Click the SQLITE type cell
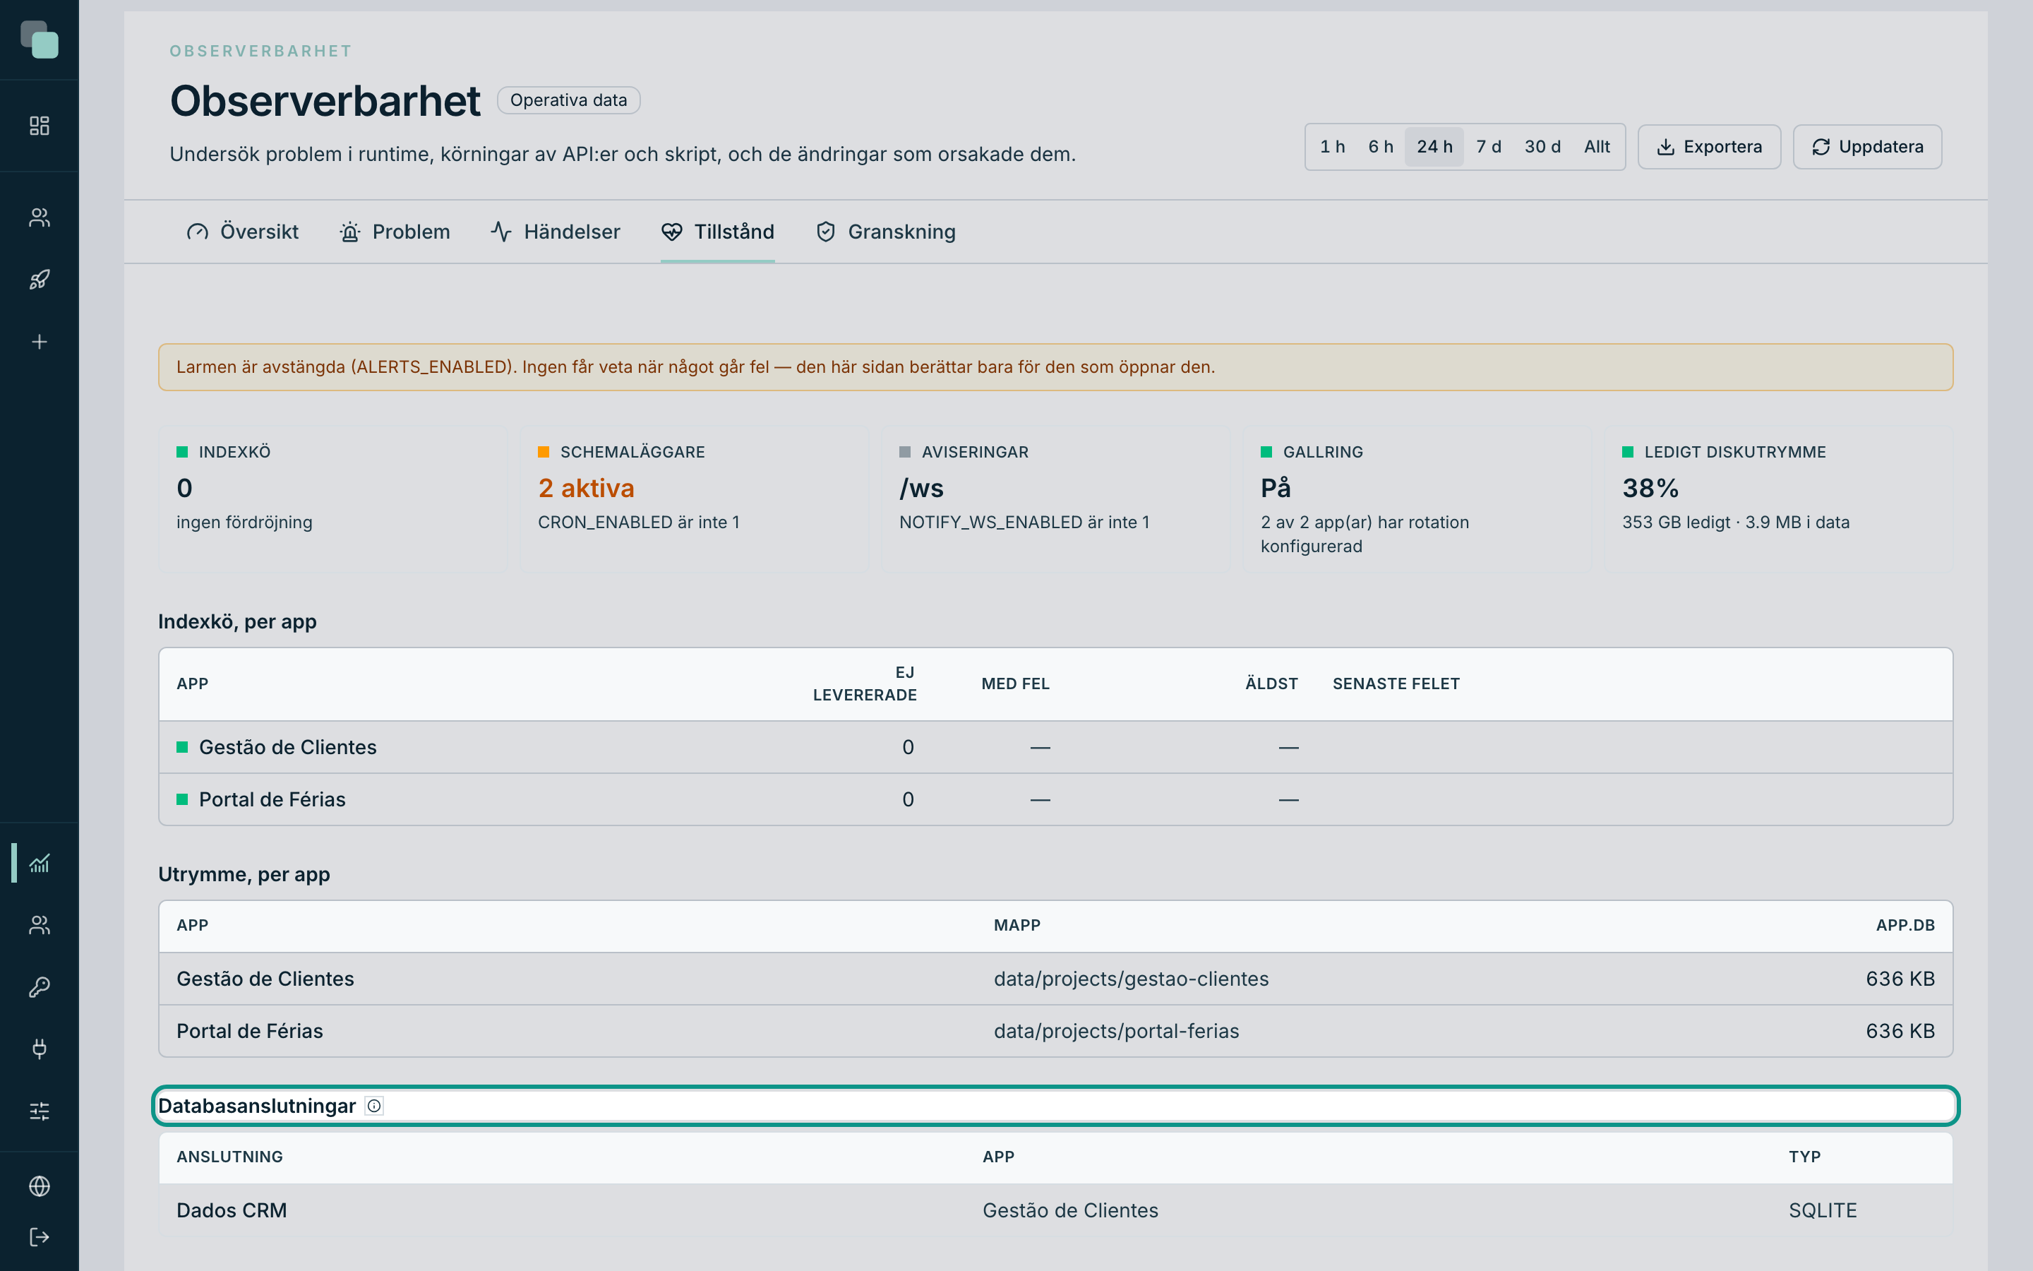The height and width of the screenshot is (1271, 2033). click(1822, 1210)
